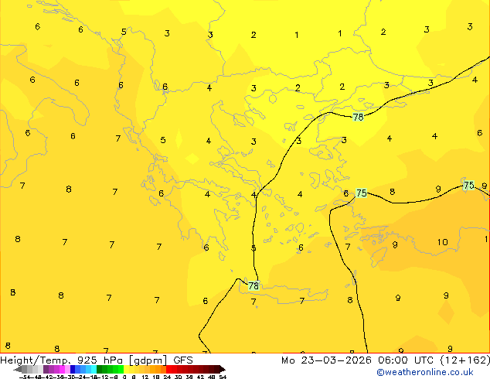Click the darkest maroon arrow end of legend
The width and height of the screenshot is (490, 379).
click(222, 369)
